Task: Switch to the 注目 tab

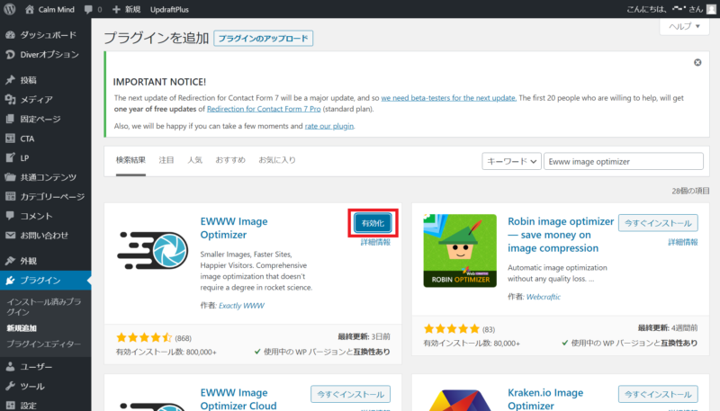Action: tap(166, 160)
